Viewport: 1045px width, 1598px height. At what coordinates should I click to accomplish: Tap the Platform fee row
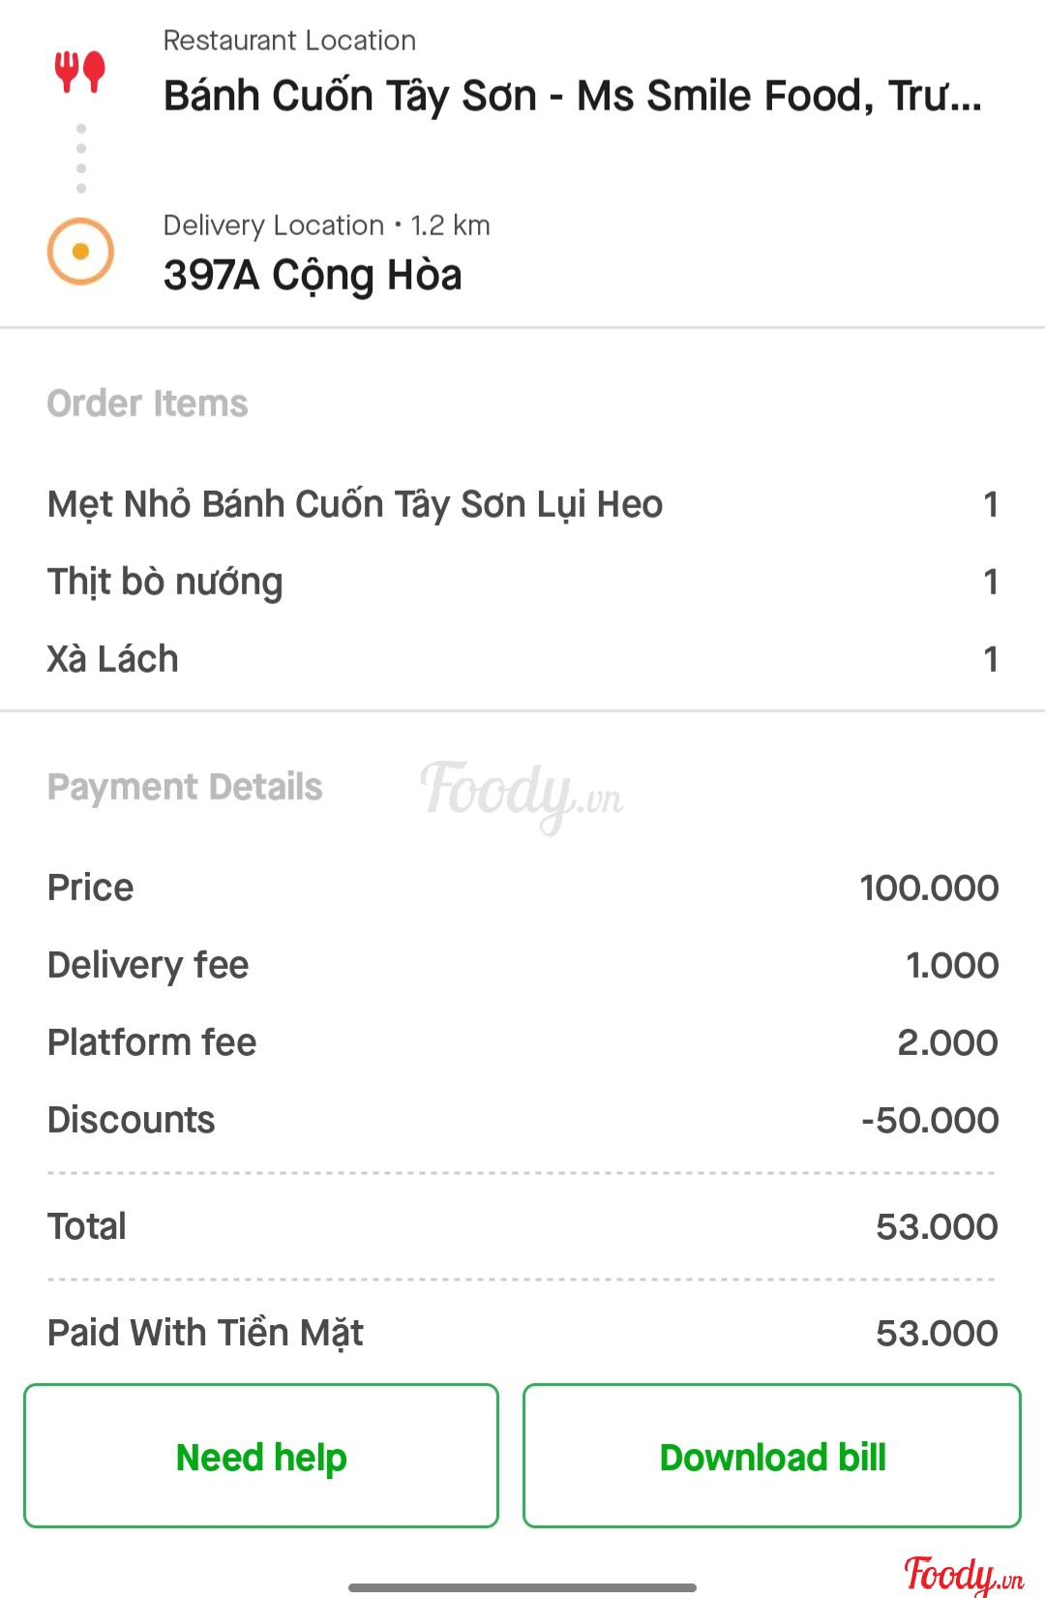pyautogui.click(x=522, y=1042)
